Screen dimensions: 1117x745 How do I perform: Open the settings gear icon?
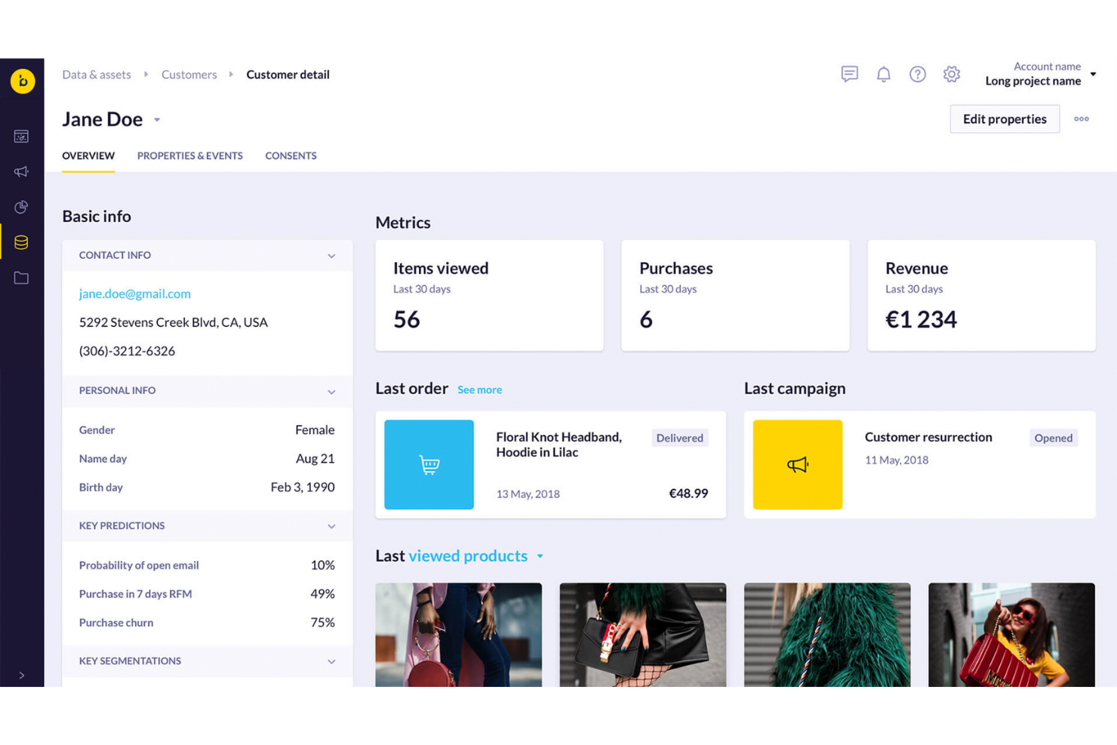[x=952, y=74]
